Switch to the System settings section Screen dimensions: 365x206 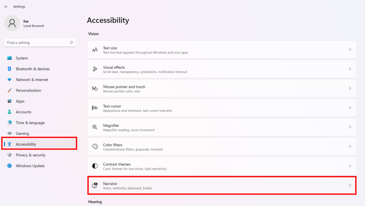[21, 58]
